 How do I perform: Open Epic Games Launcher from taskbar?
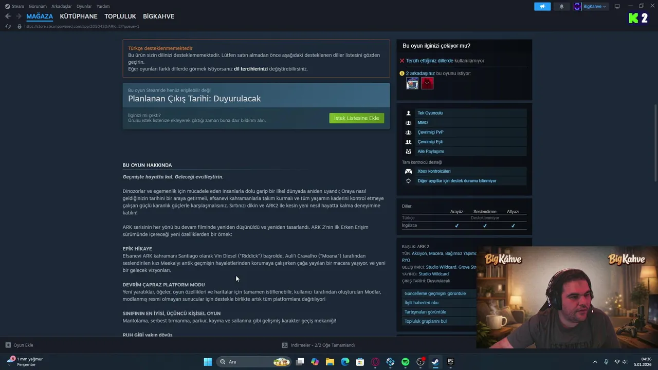tap(450, 362)
